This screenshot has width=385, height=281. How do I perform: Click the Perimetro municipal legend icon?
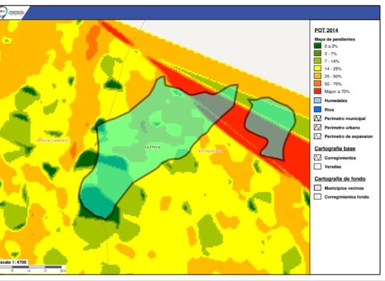(318, 118)
